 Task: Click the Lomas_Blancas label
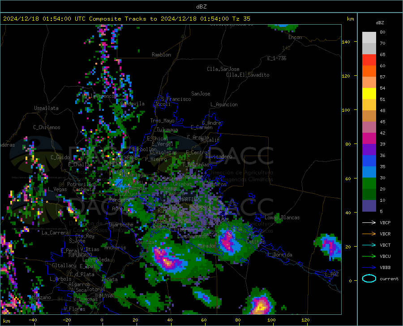pyautogui.click(x=282, y=217)
